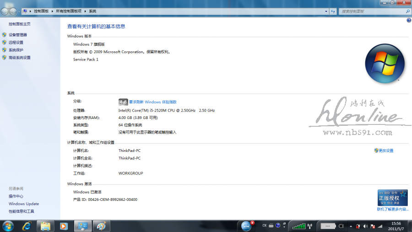Open 远程设置 in the left panel
Screen dimensions: 412x232
click(x=16, y=43)
